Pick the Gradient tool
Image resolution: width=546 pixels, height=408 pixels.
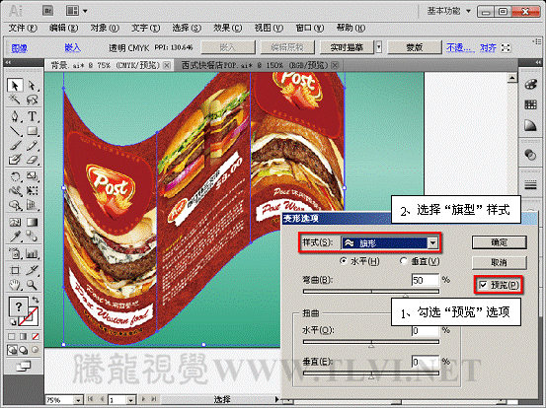click(32, 222)
